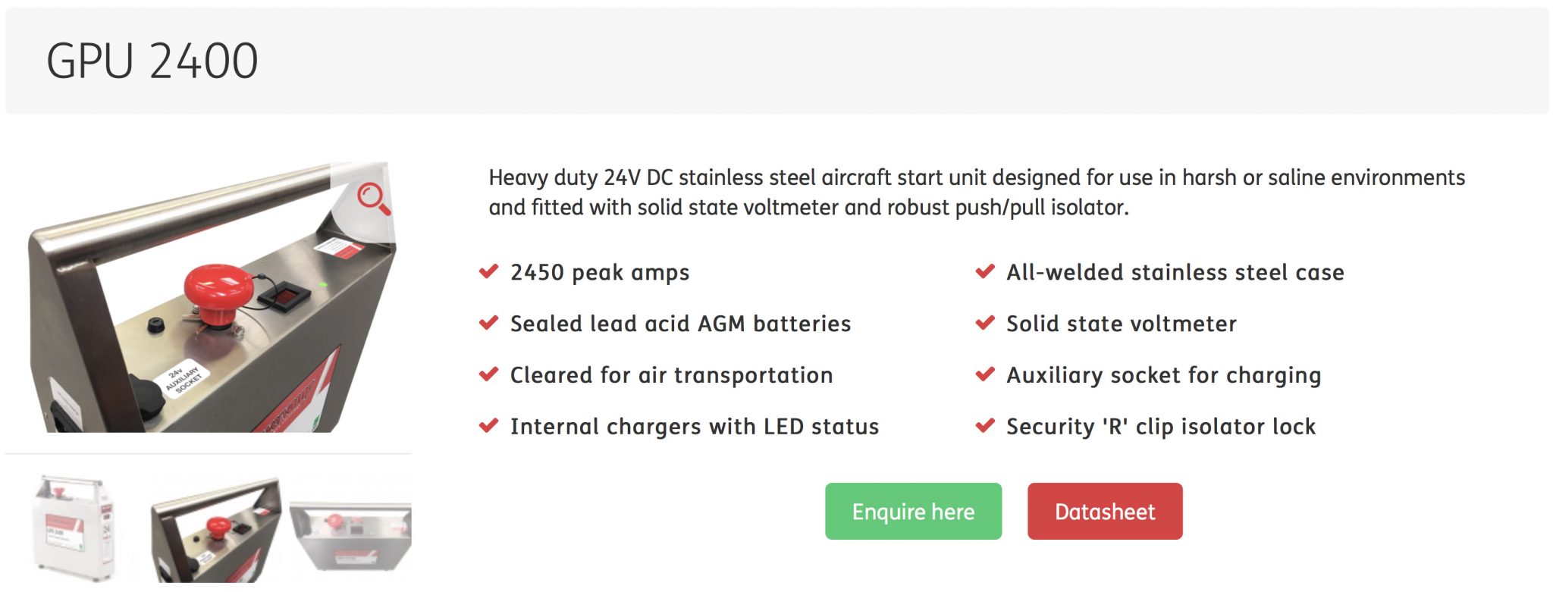Viewport: 1553px width, 592px height.
Task: Click checkmark beside Sealed lead acid AGM batteries
Action: (489, 323)
